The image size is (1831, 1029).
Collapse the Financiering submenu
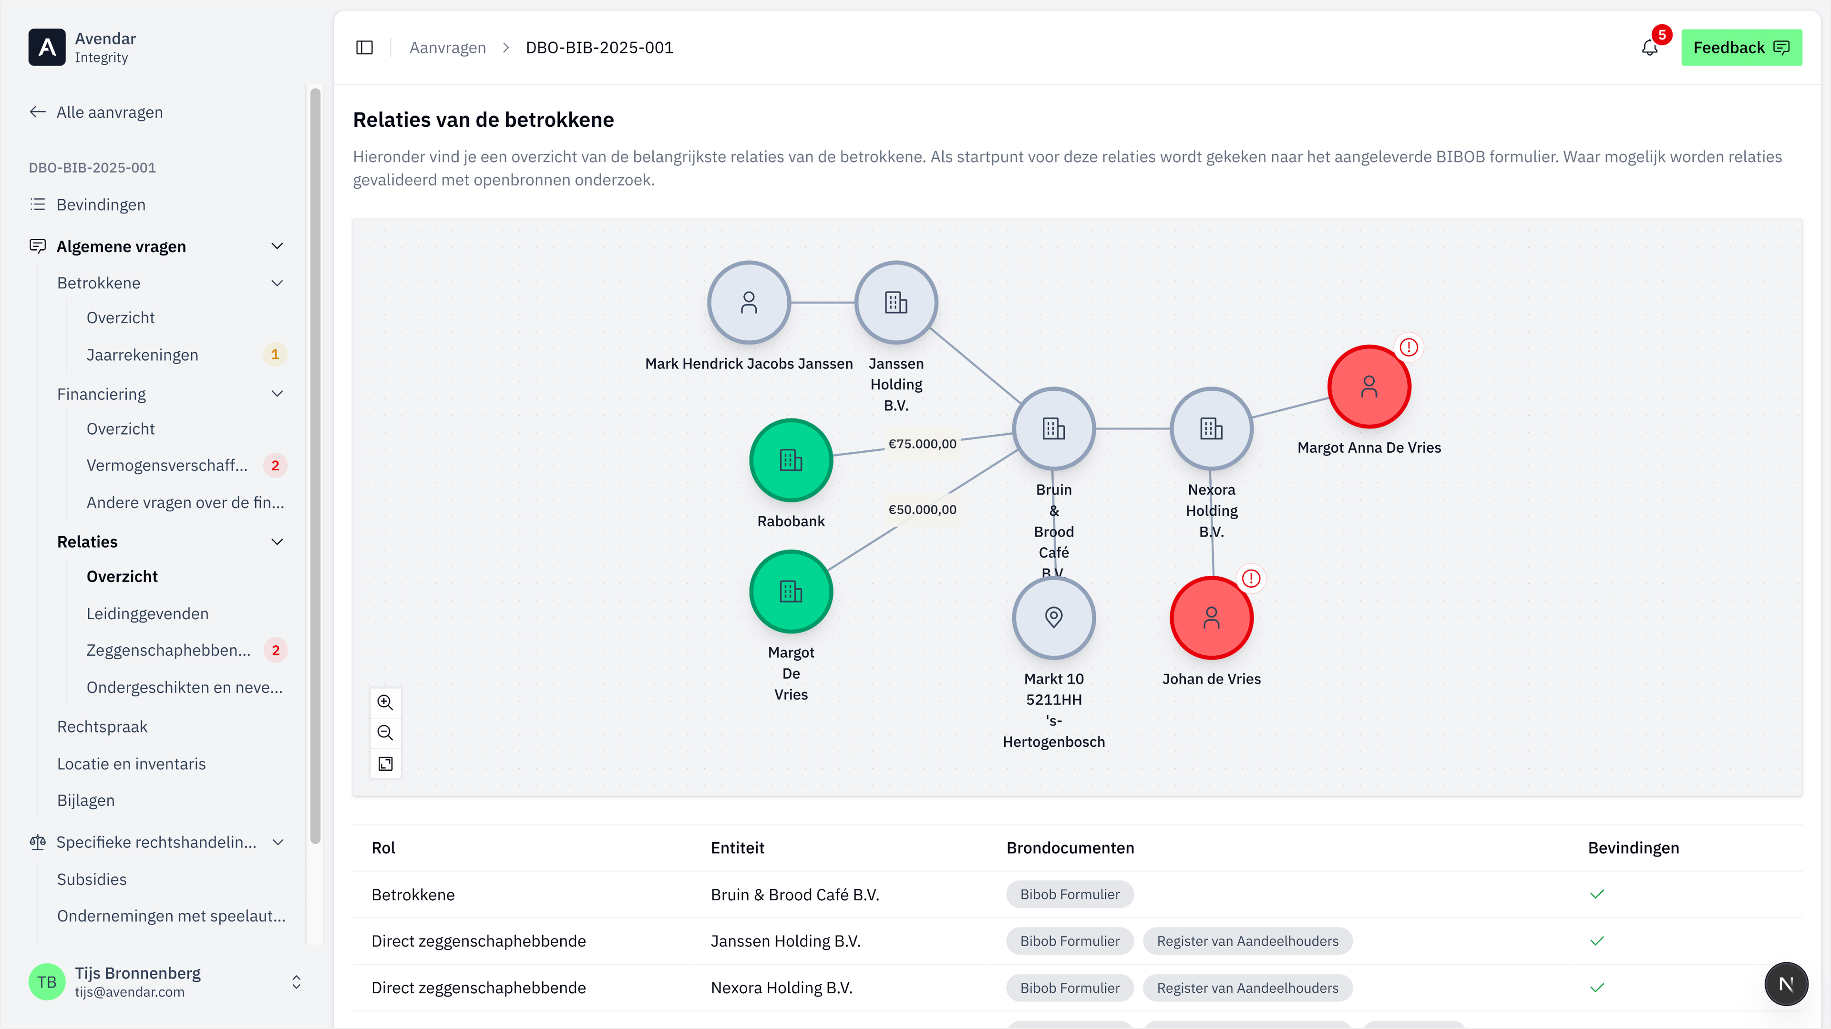pos(277,394)
